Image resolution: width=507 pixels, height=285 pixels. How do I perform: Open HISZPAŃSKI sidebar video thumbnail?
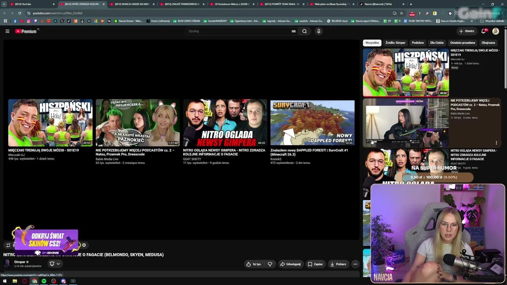[406, 72]
